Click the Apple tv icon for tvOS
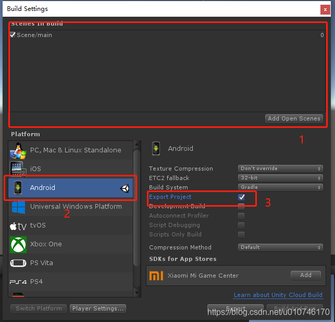This screenshot has height=322, width=335. pos(18,226)
